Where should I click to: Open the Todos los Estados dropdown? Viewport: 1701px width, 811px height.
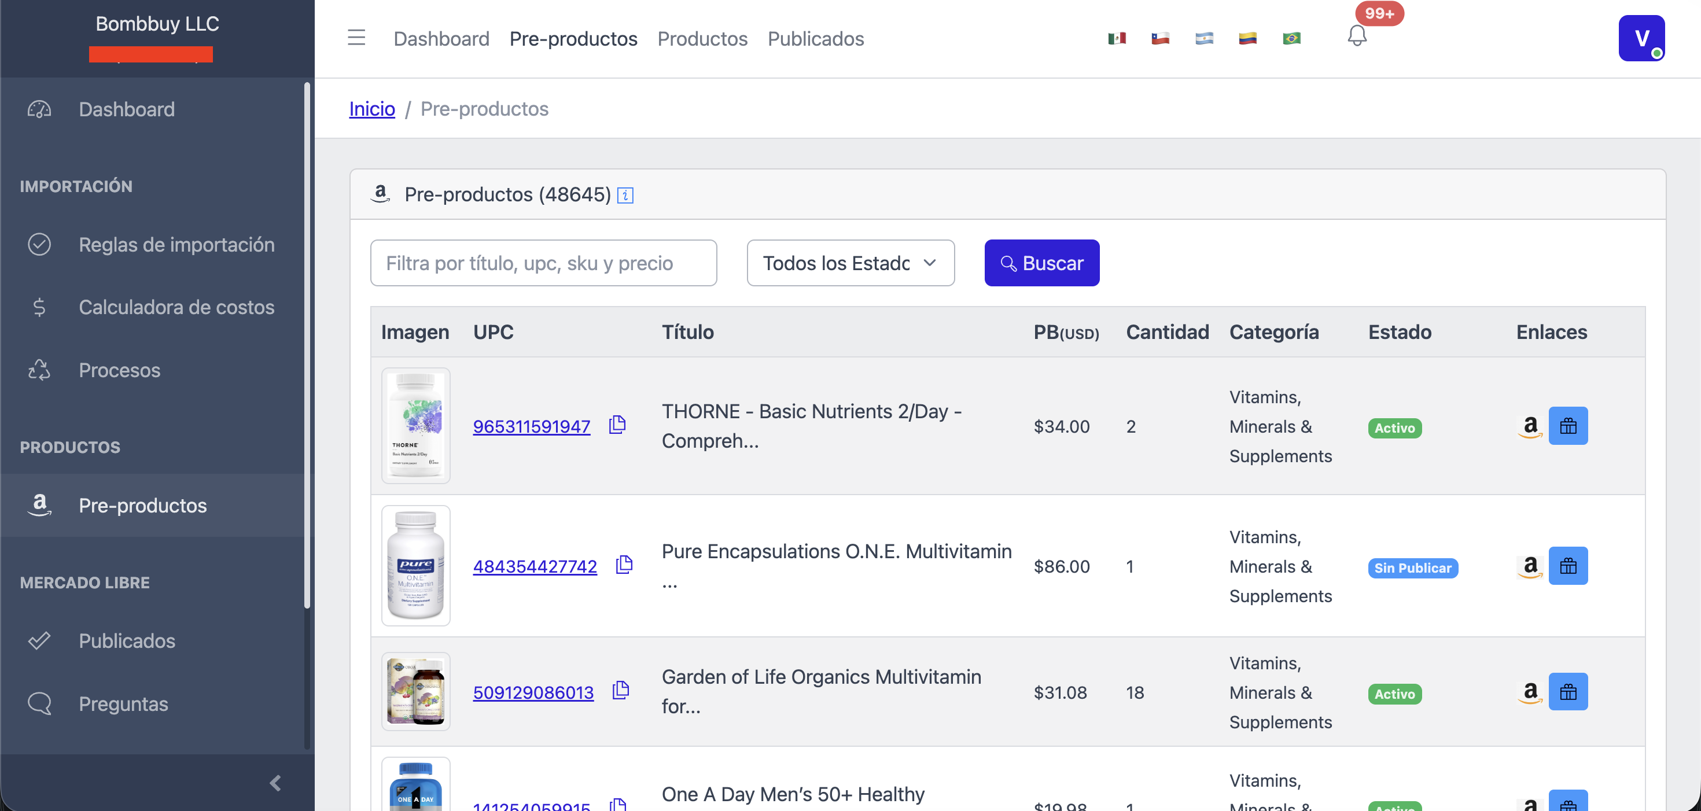pos(851,263)
